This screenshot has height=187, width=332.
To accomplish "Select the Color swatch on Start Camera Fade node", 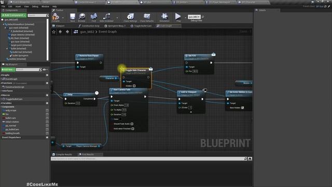I will pyautogui.click(x=120, y=119).
